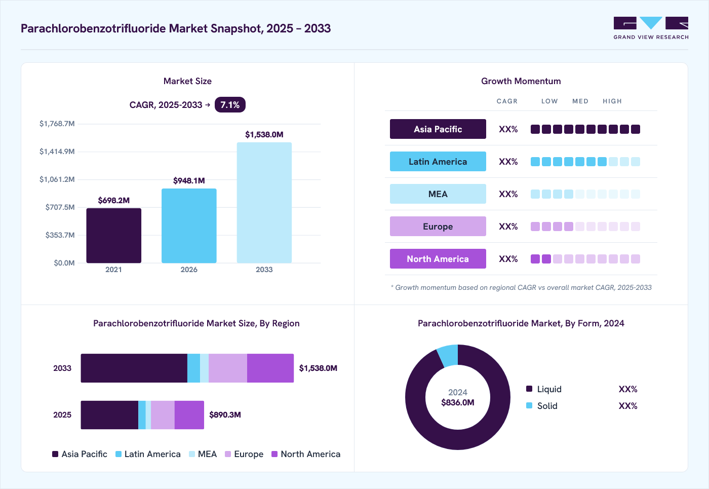Click the Asia Pacific momentum indicator squares

(585, 129)
